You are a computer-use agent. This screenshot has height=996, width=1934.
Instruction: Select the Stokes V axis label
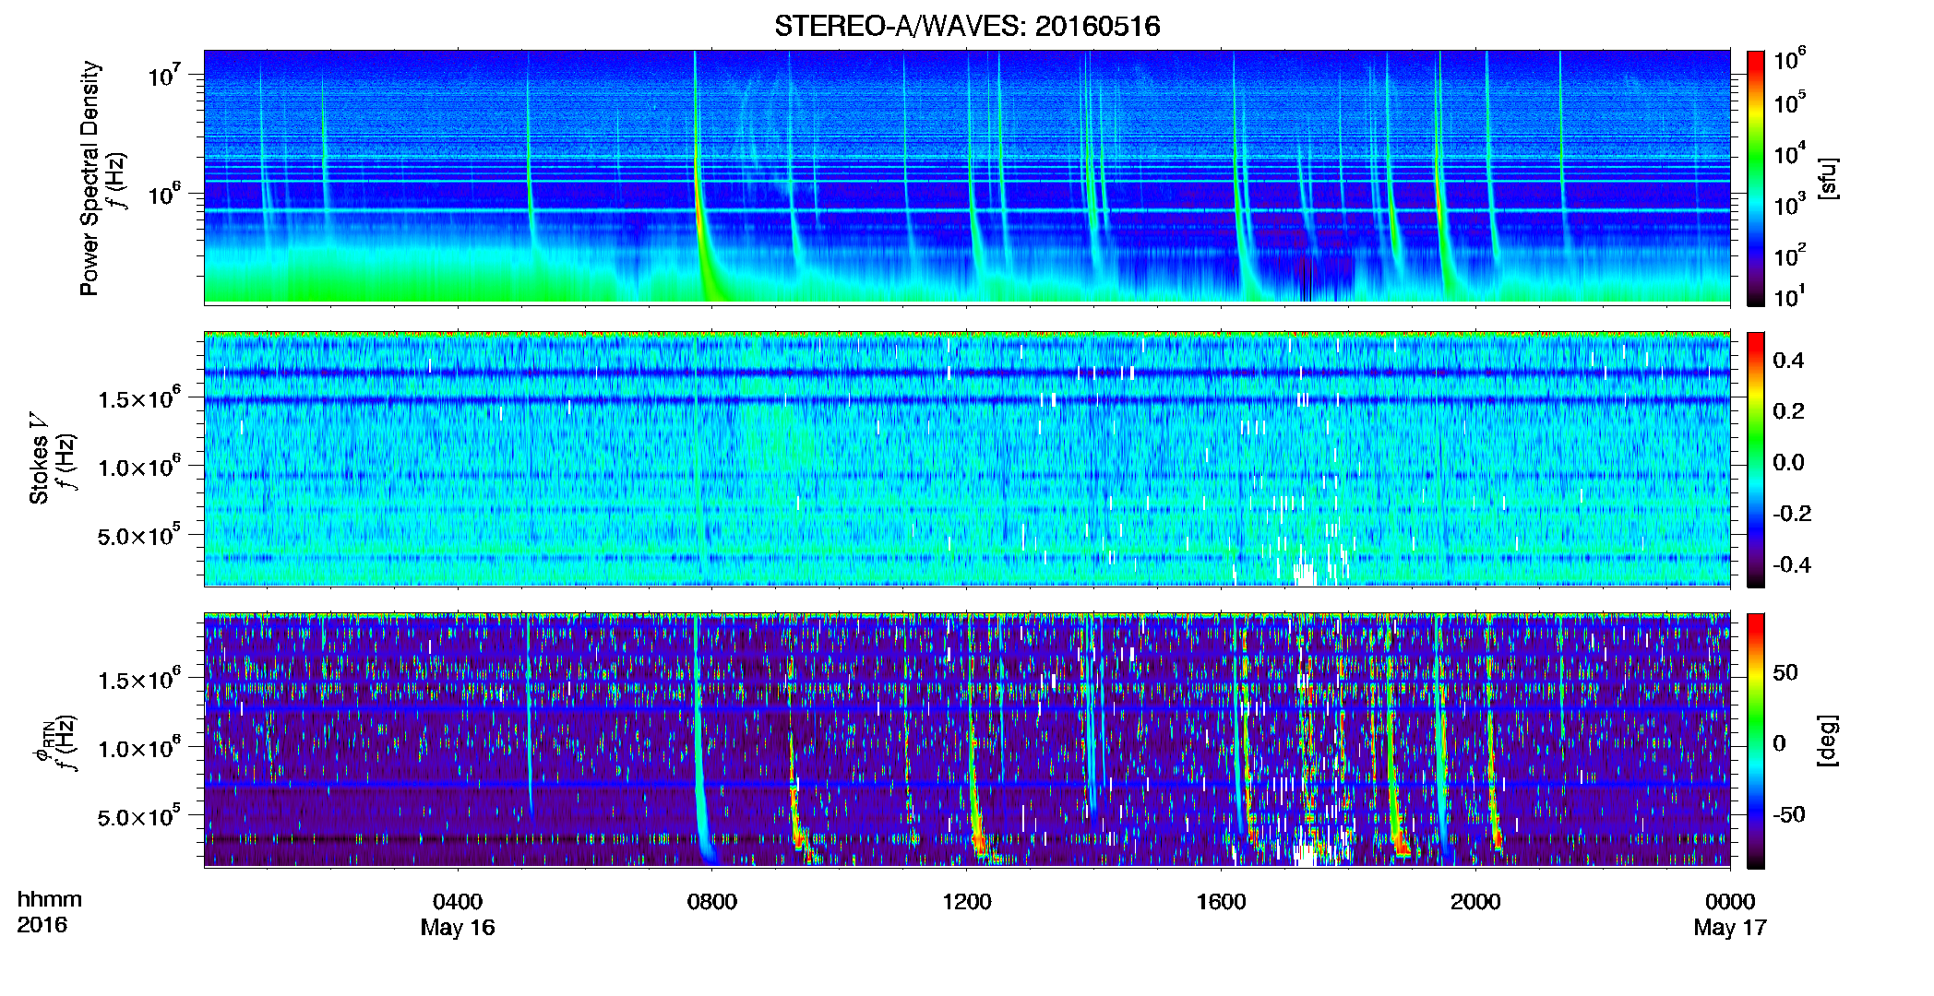pyautogui.click(x=40, y=457)
